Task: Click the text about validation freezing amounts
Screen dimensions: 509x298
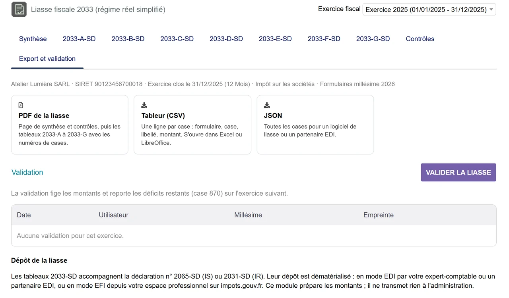Action: click(x=150, y=194)
